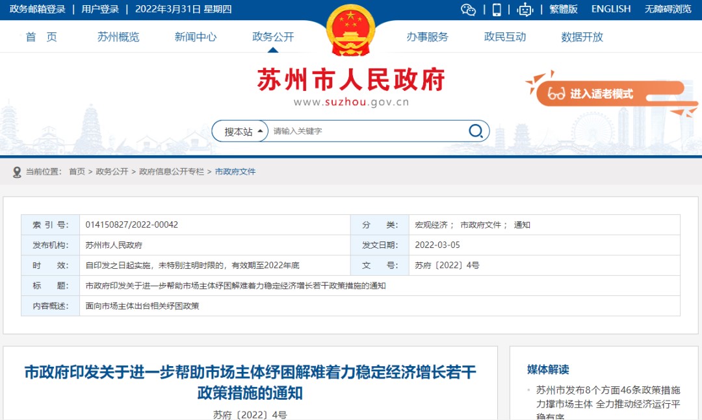Image resolution: width=702 pixels, height=420 pixels.
Task: Open the 新闻中心 navigation tab
Action: tap(195, 37)
